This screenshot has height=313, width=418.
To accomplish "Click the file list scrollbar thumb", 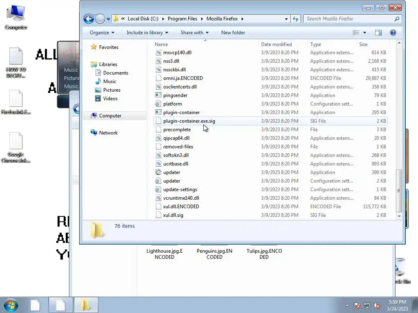I will [399, 191].
